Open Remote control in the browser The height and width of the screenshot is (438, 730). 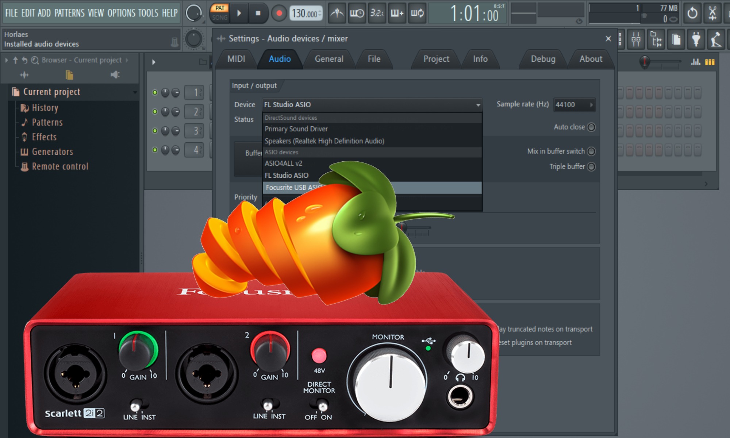[x=60, y=166]
